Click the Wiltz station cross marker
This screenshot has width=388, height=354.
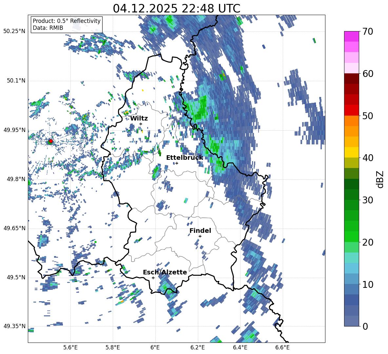click(141, 124)
